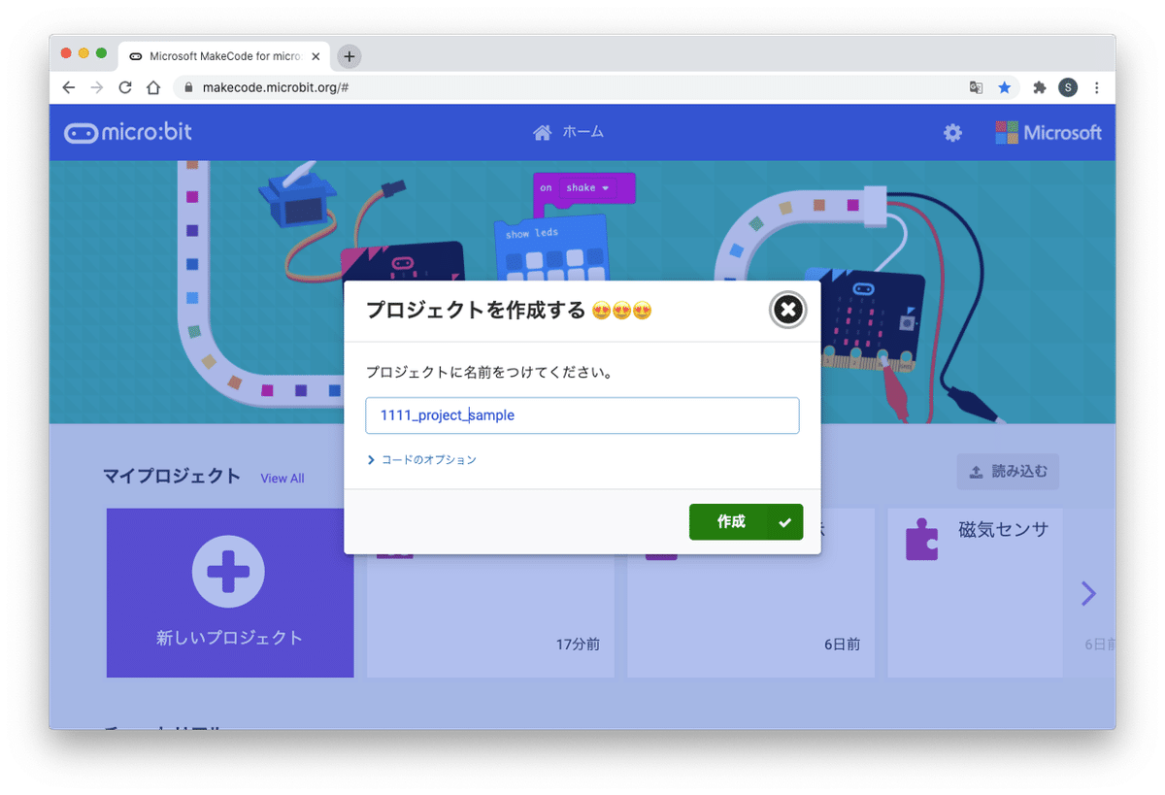1165x795 pixels.
Task: Open View All for マイプロジェクト
Action: 282,479
